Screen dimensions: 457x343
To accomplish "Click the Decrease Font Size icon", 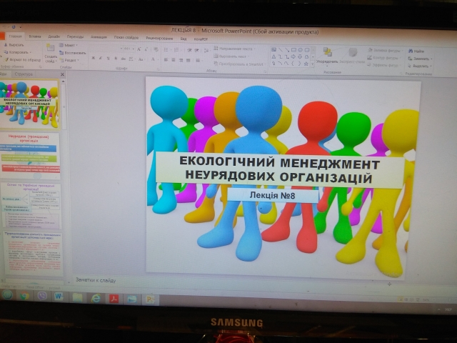I will [x=146, y=49].
